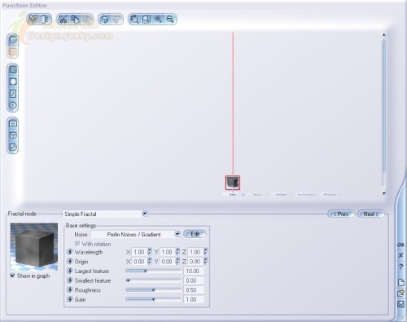Screen dimensions: 407x322
Task: Click the Next button
Action: coord(371,214)
